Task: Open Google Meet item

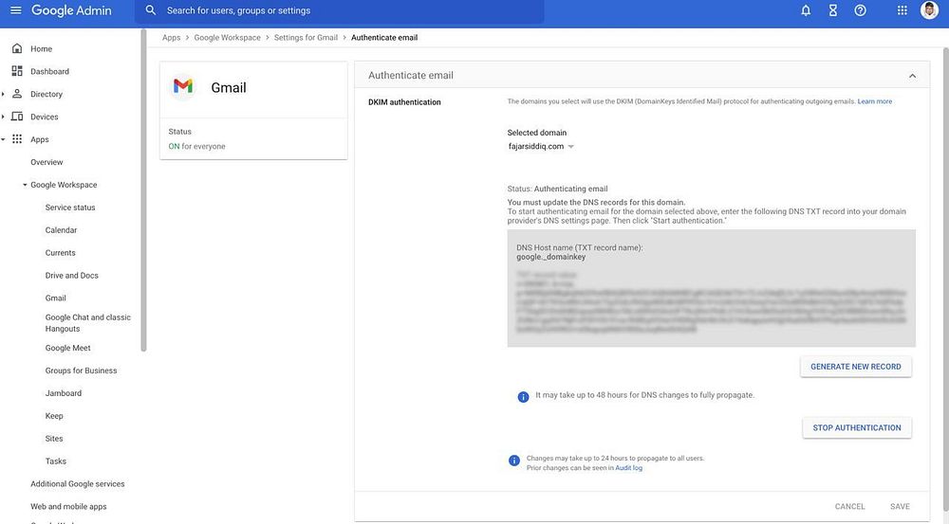Action: click(x=67, y=348)
